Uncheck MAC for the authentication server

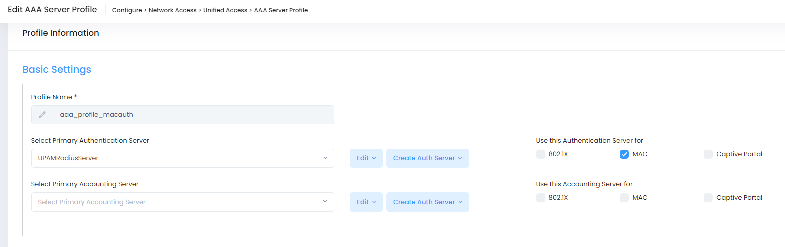pos(624,154)
